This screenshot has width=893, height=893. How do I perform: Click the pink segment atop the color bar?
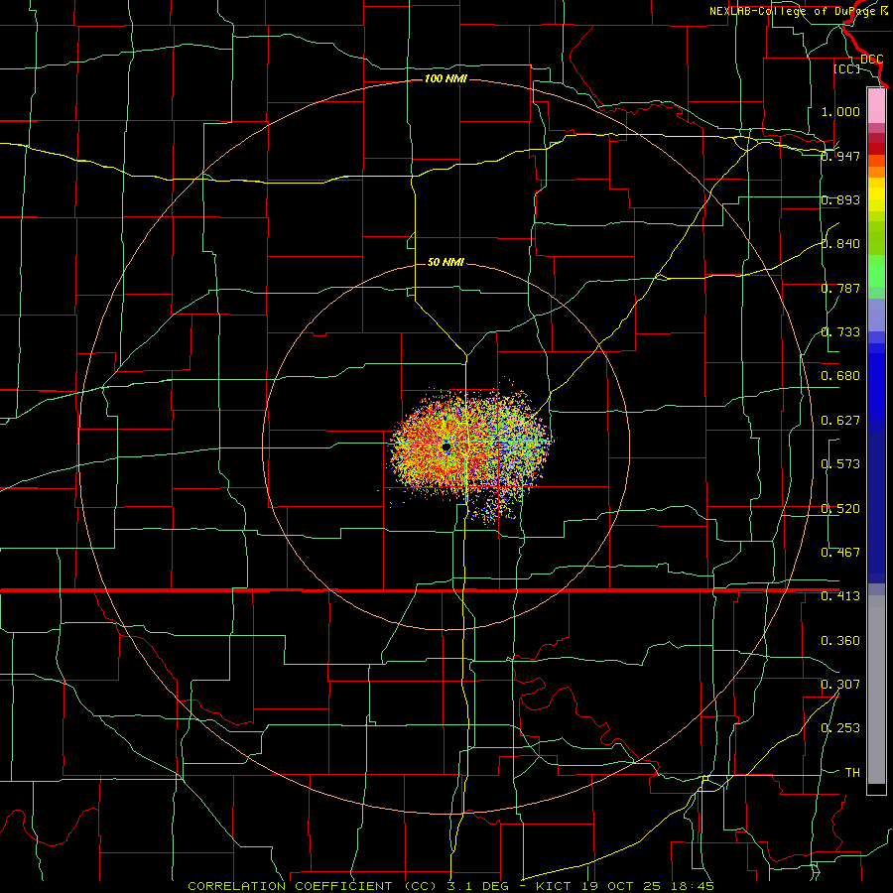pos(876,106)
